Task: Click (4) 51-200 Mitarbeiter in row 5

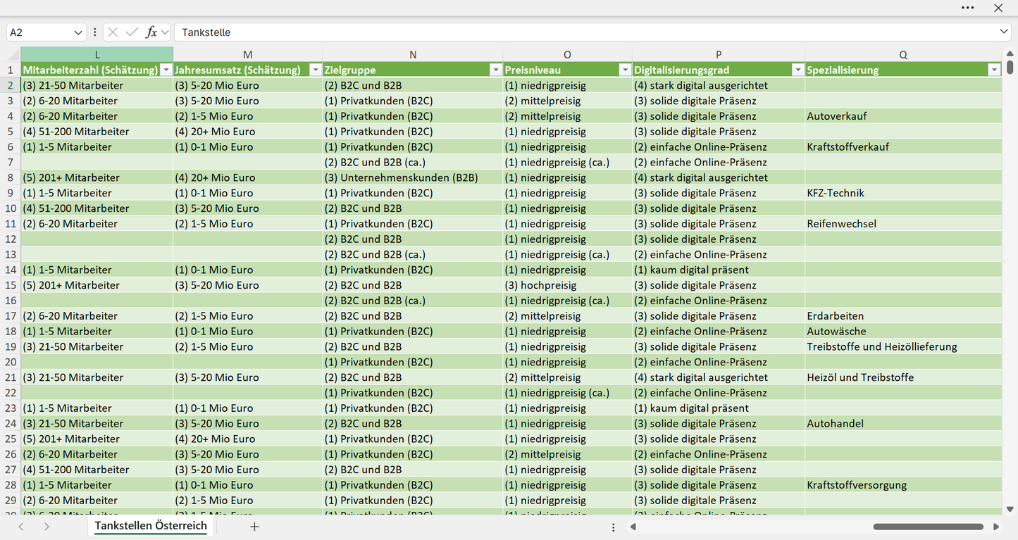Action: point(97,132)
